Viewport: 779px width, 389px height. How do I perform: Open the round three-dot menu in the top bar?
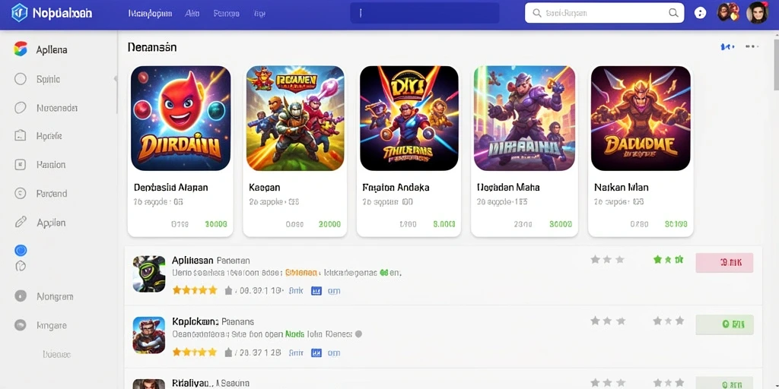(x=700, y=14)
